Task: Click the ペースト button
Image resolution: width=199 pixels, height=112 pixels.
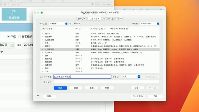Action: pos(153,88)
